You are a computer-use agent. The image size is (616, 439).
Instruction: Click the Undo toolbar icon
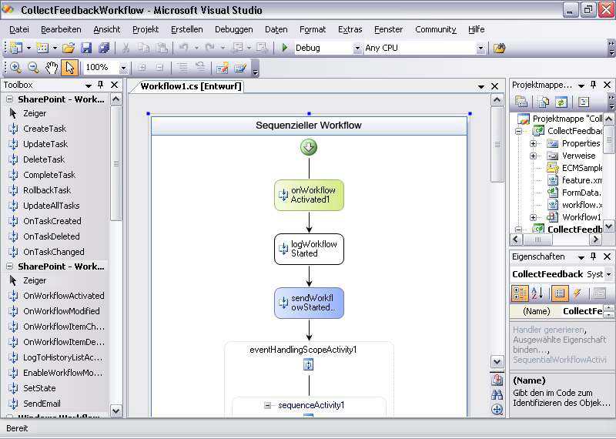click(183, 48)
